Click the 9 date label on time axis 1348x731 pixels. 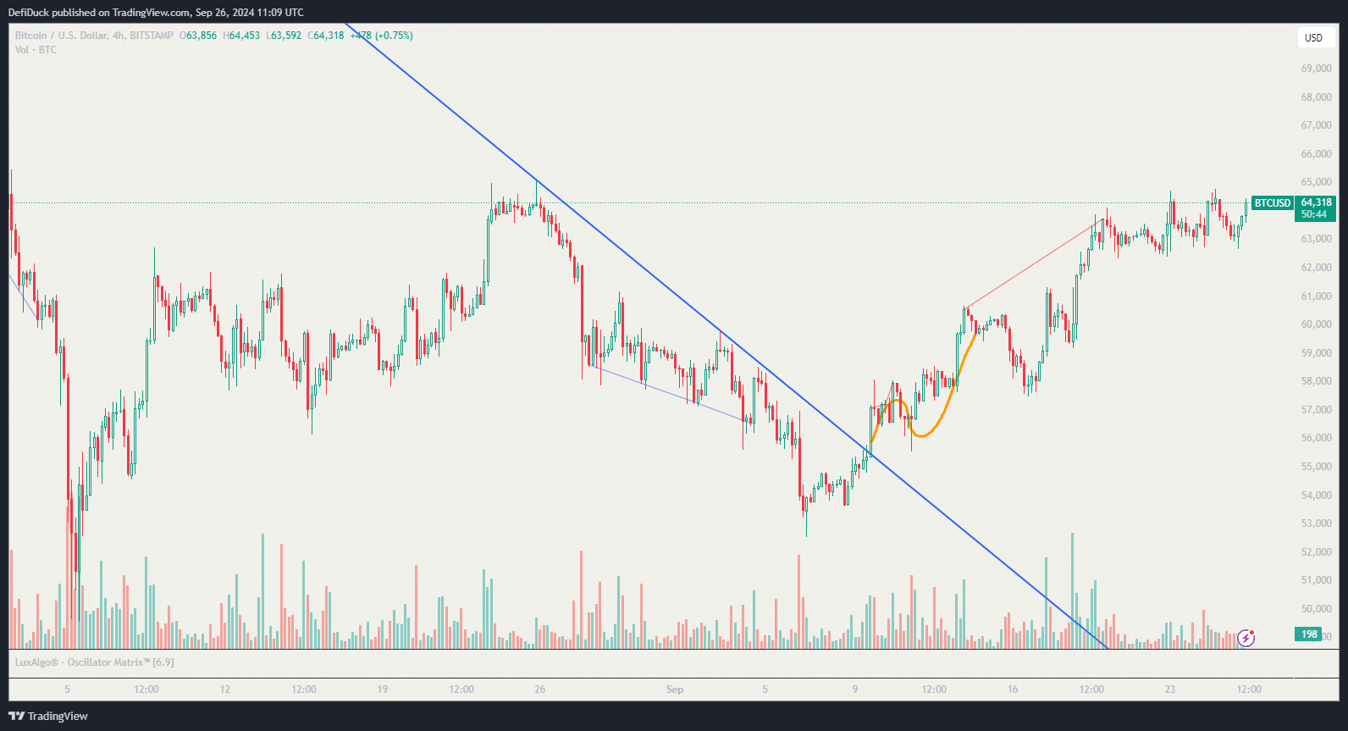tap(855, 689)
